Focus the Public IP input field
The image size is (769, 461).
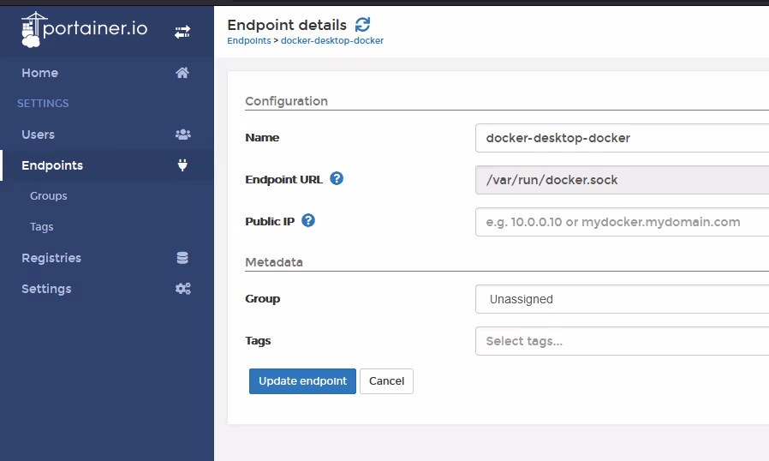[x=622, y=222]
